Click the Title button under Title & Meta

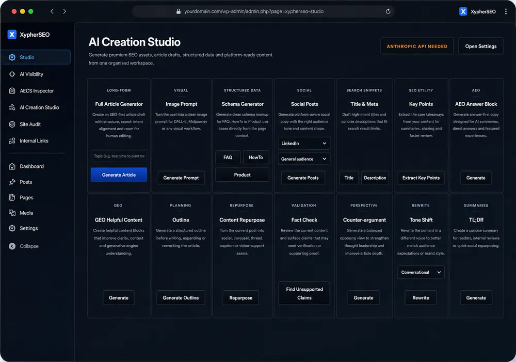[x=349, y=178]
